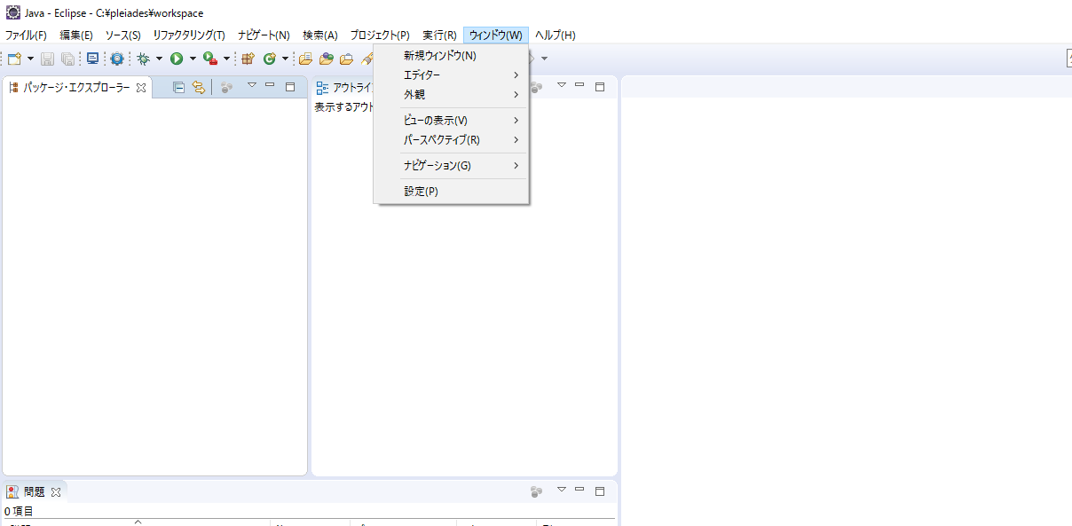
Task: Click the New wizard icon in toolbar
Action: click(14, 59)
